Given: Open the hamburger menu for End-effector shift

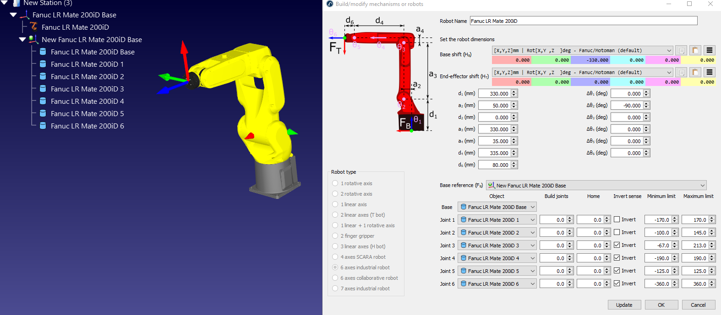Looking at the screenshot, I should pos(709,72).
